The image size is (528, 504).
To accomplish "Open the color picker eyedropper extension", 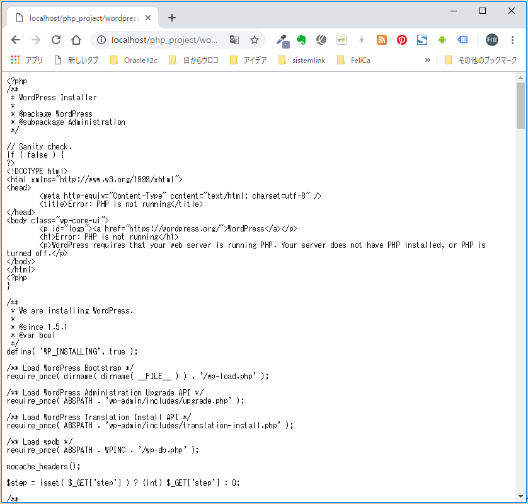I will pyautogui.click(x=282, y=41).
